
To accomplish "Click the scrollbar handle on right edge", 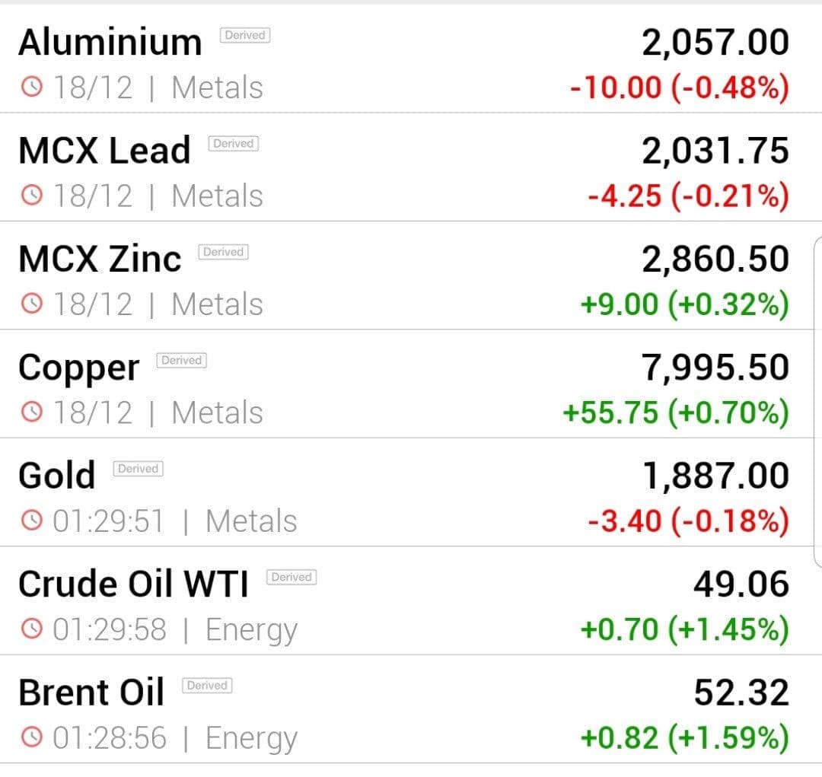I will coord(817,402).
